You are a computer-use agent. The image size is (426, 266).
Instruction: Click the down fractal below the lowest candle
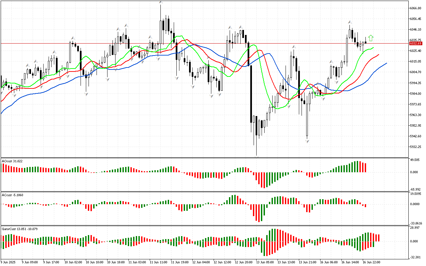[257, 157]
